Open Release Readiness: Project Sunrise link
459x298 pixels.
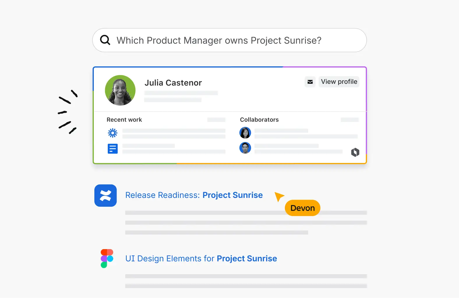(x=194, y=195)
